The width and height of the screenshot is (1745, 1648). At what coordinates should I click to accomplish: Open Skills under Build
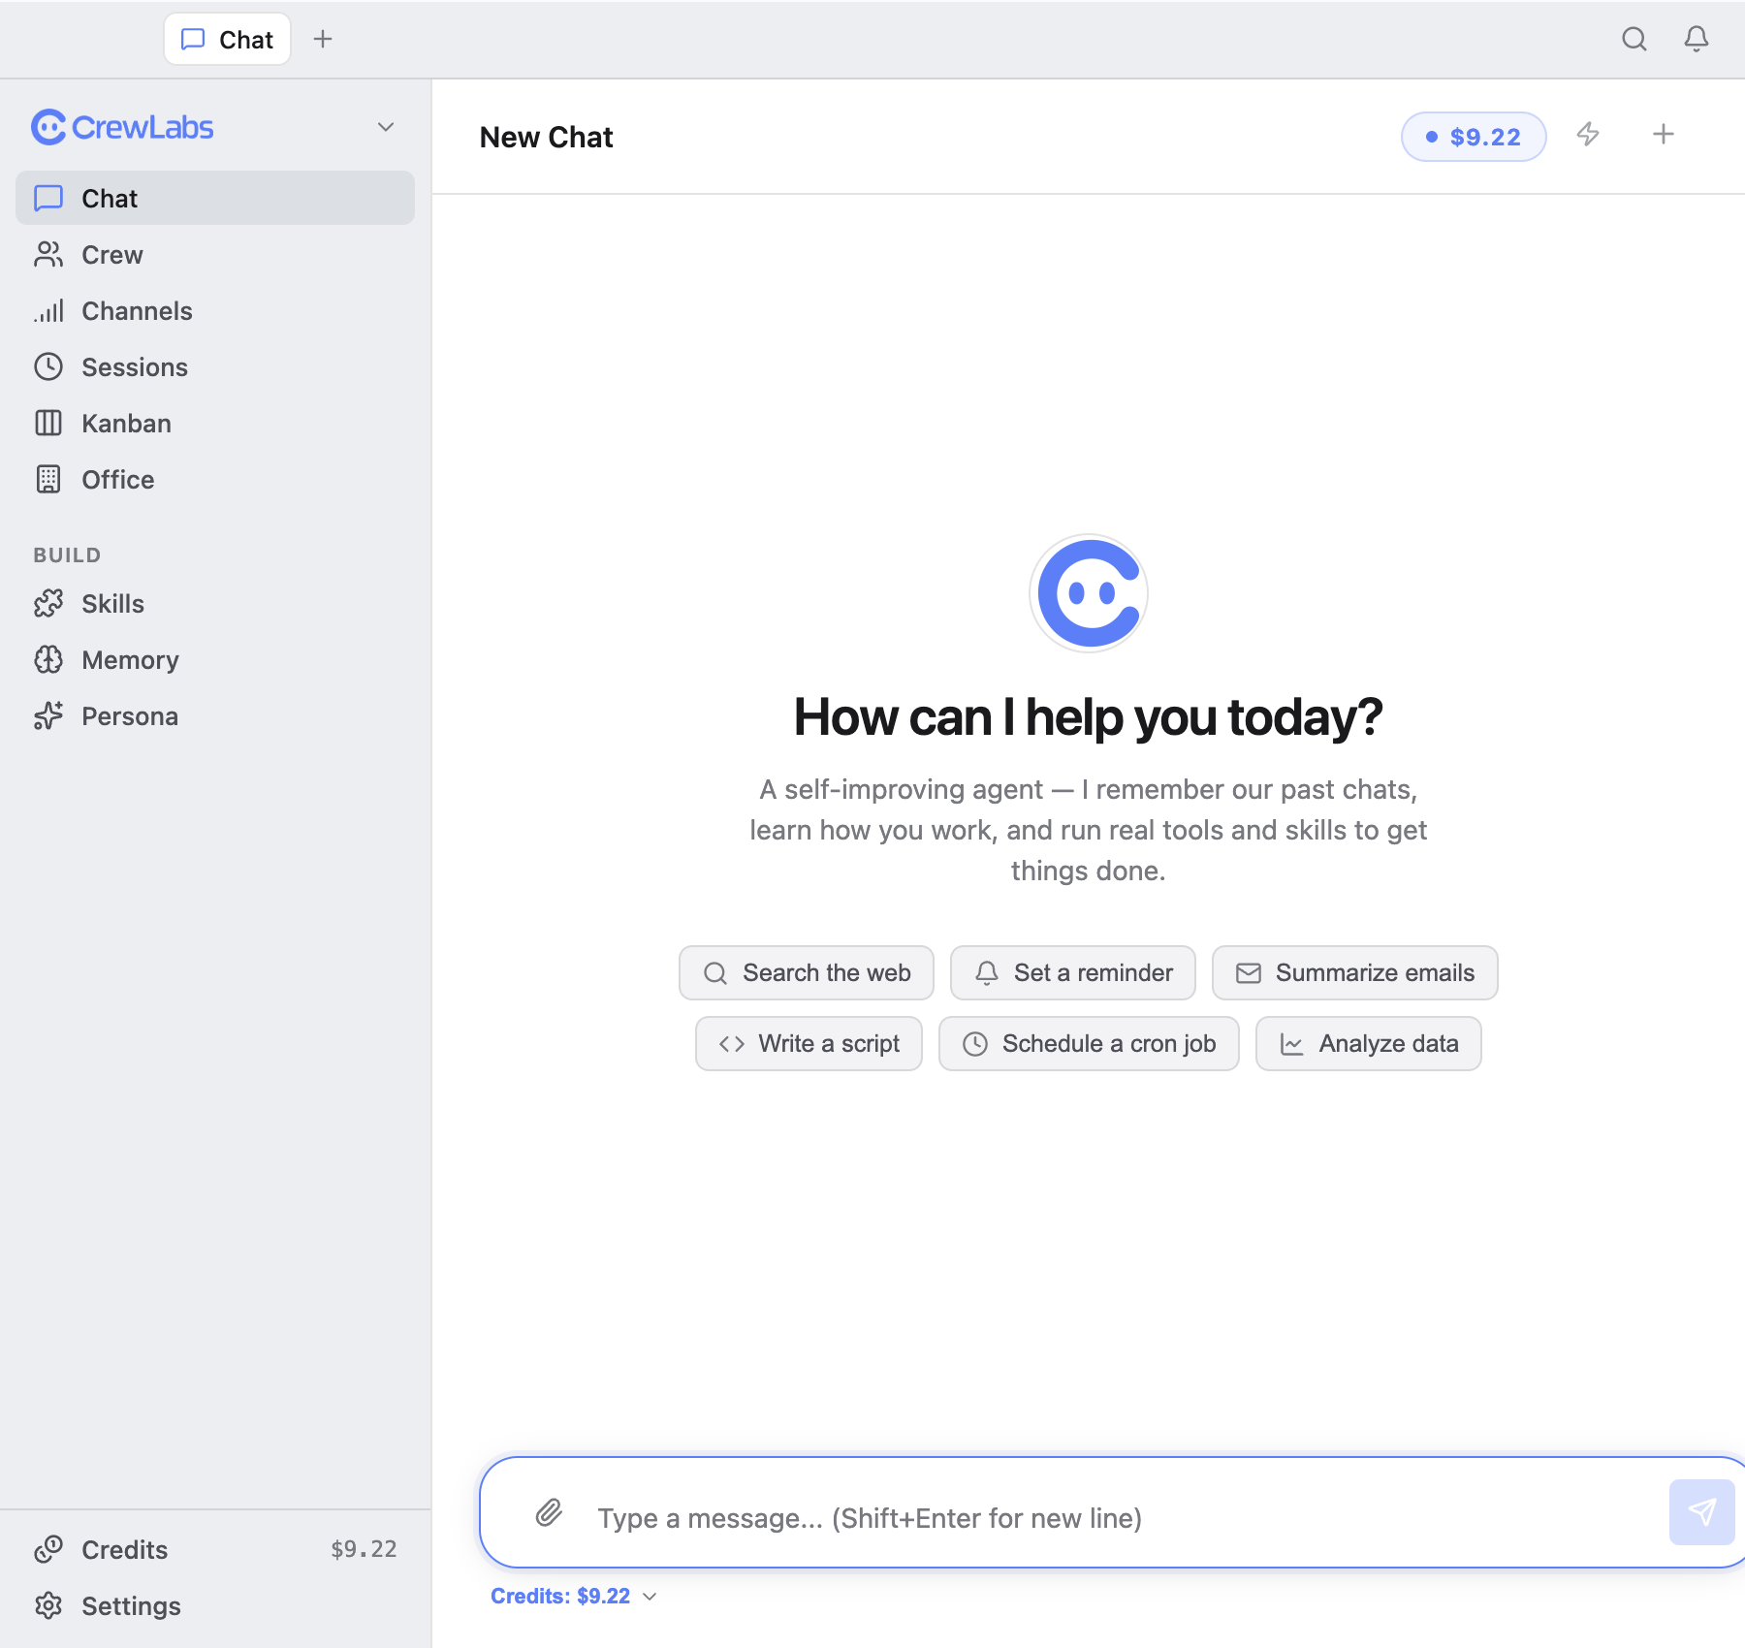coord(215,603)
